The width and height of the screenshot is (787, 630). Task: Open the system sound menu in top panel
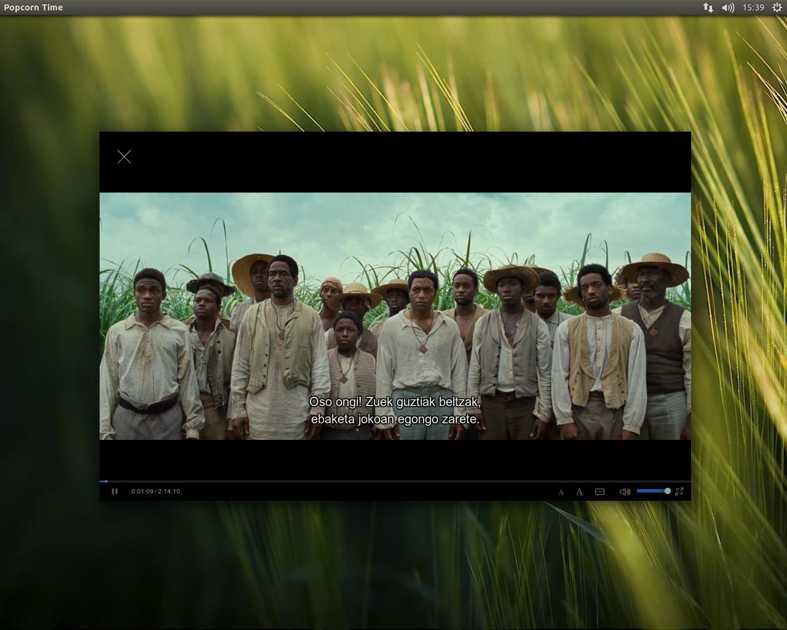[728, 7]
